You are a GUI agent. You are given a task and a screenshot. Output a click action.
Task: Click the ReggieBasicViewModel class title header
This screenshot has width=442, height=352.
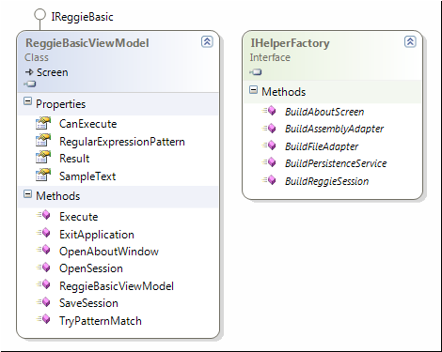[x=87, y=43]
